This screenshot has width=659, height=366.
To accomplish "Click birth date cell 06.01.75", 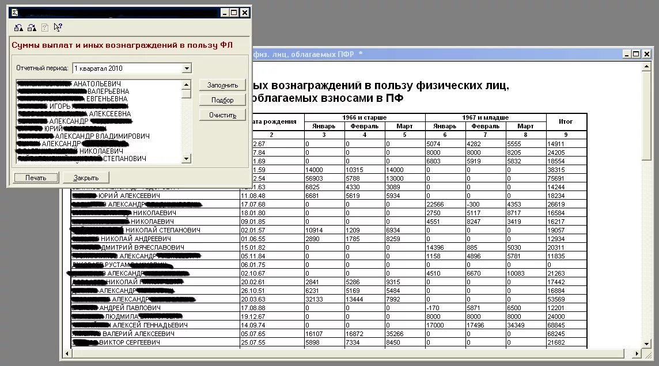I will [272, 265].
